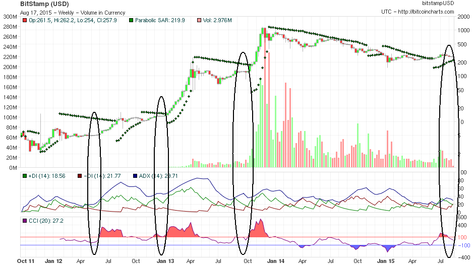Click the 200M volume axis label
The width and height of the screenshot is (474, 265).
pyautogui.click(x=10, y=67)
